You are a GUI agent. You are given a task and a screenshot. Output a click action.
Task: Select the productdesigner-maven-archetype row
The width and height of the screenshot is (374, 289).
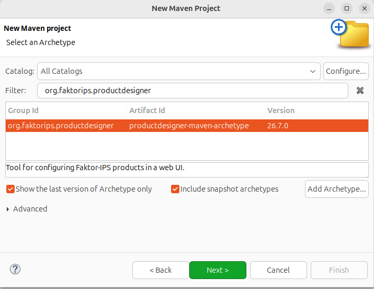point(187,126)
